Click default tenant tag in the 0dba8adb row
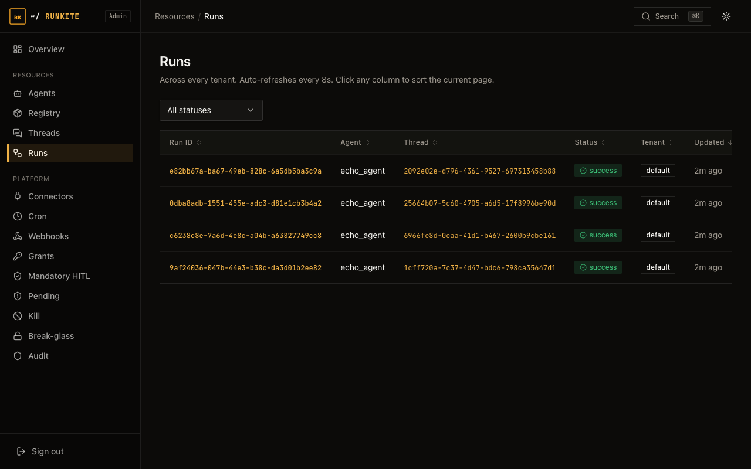The image size is (751, 469). (x=658, y=203)
